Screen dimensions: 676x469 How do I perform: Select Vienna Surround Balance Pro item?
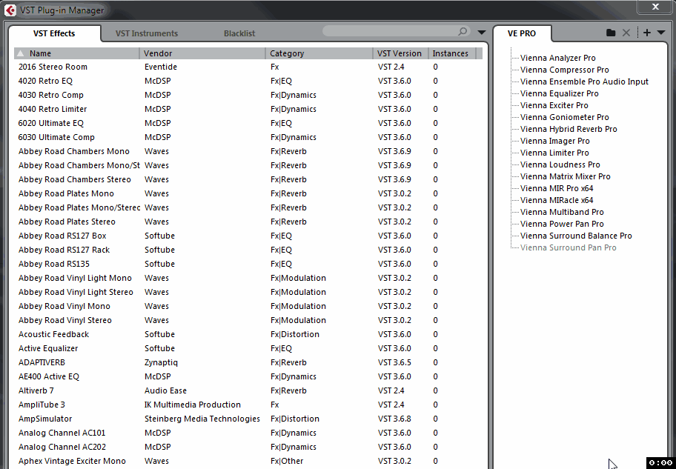[x=576, y=236]
